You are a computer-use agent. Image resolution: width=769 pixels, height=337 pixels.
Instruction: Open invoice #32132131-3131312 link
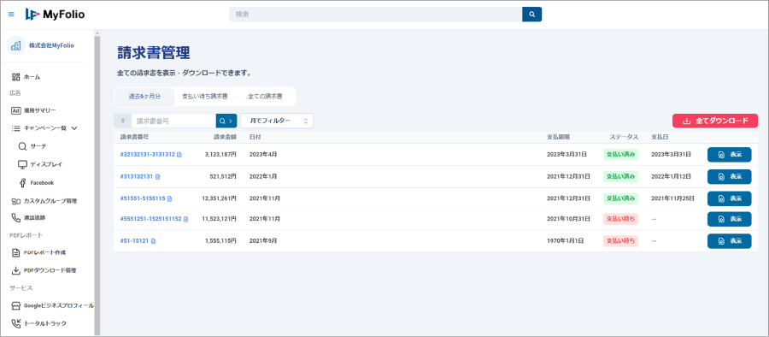coord(148,154)
